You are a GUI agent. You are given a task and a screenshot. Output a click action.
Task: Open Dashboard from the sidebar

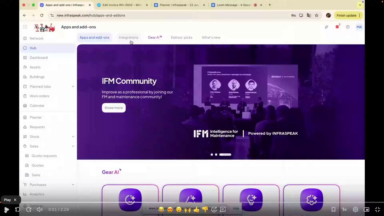tap(38, 58)
